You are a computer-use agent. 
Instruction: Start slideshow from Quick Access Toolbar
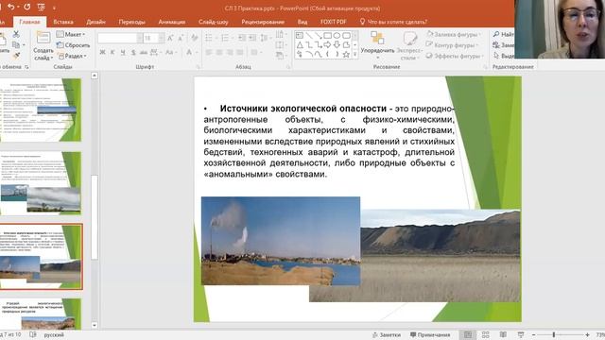42,7
